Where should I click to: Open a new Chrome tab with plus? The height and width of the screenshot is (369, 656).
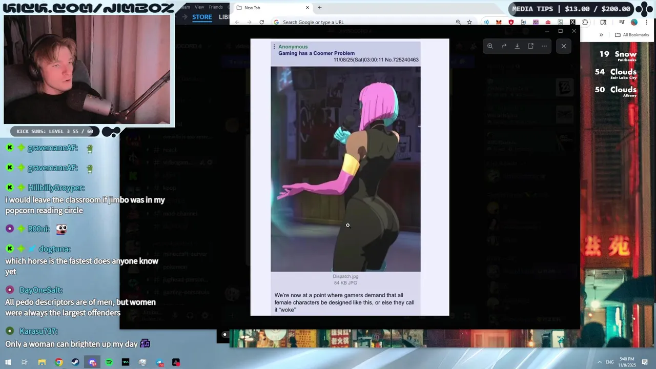(x=320, y=8)
